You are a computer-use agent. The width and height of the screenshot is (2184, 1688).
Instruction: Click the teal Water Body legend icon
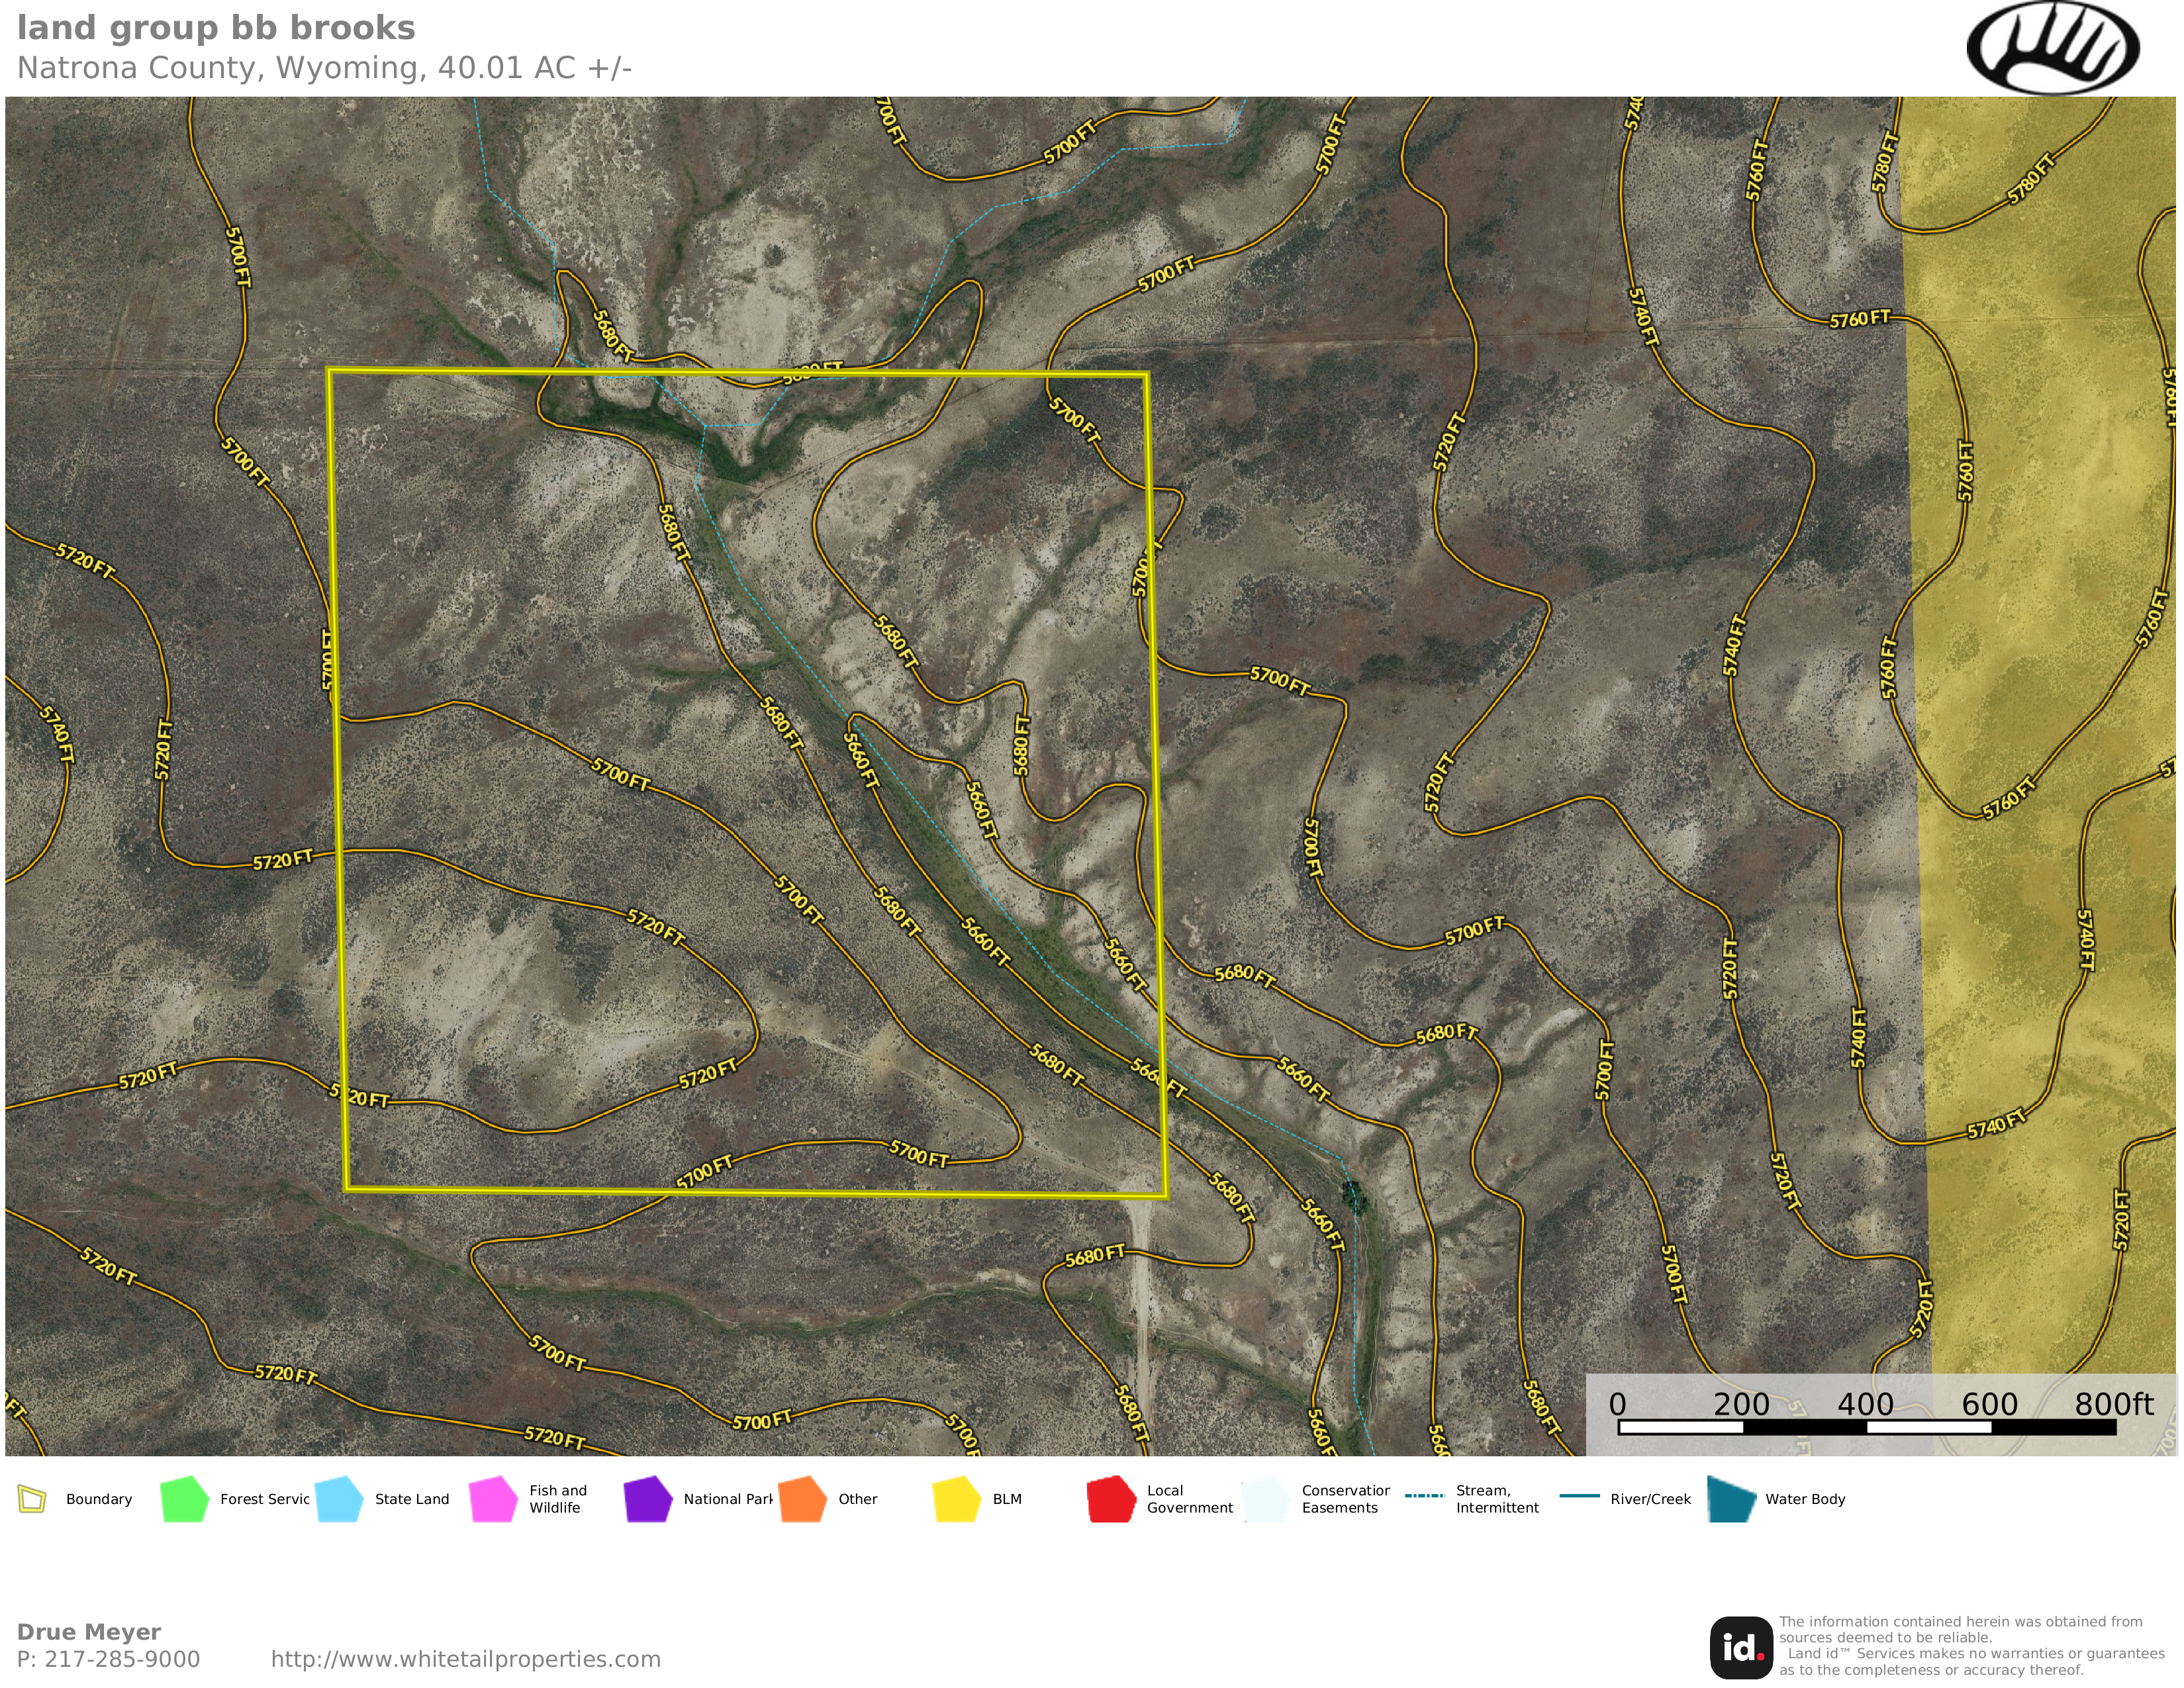[x=1732, y=1499]
